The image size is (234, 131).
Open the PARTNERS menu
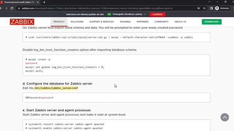143,22
